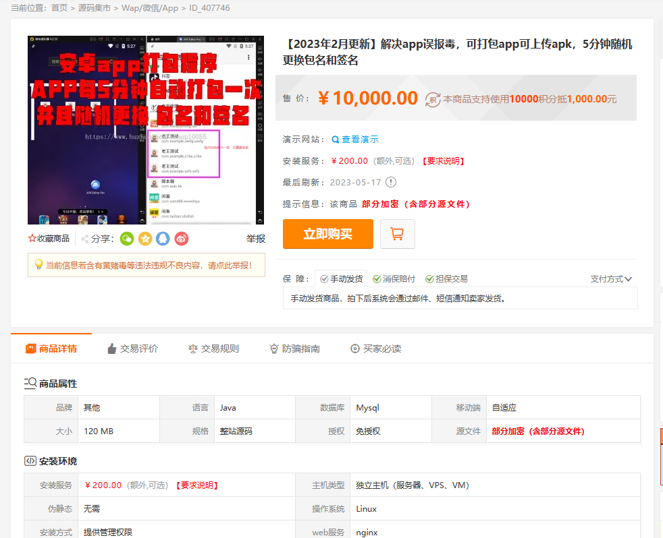Click the star icon in 收藏商品

[x=32, y=239]
